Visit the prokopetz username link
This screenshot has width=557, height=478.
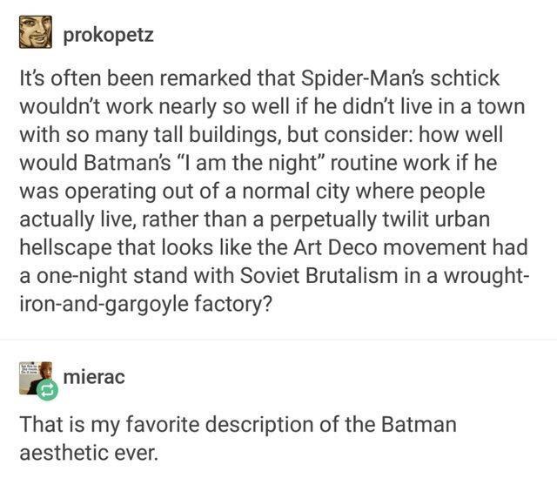108,36
